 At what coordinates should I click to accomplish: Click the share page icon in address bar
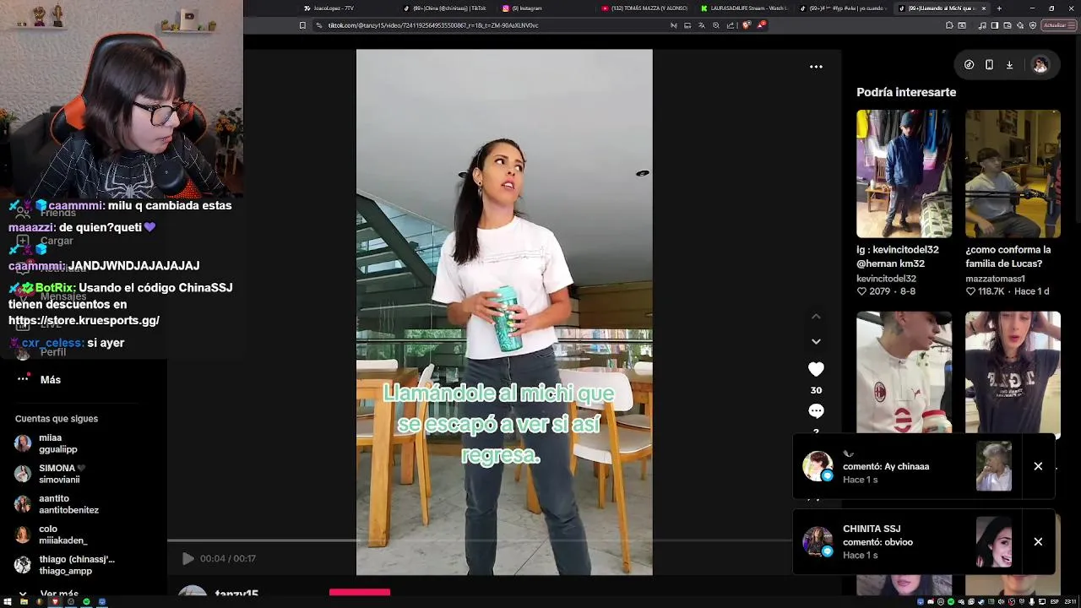coord(731,25)
